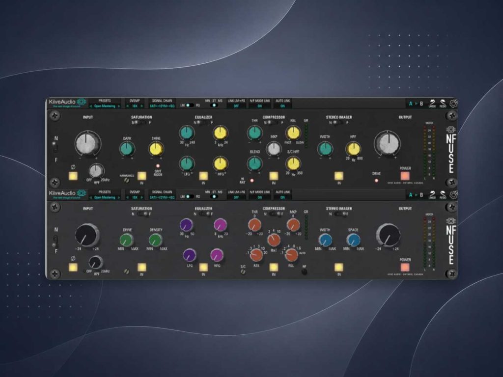Image resolution: width=503 pixels, height=377 pixels.
Task: Open 'Open Mastering' preset menu, top unit
Action: tap(105, 106)
